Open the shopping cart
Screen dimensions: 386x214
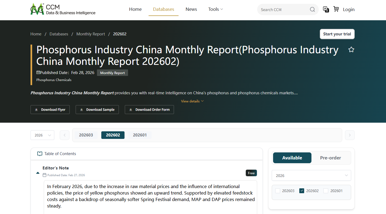(336, 9)
